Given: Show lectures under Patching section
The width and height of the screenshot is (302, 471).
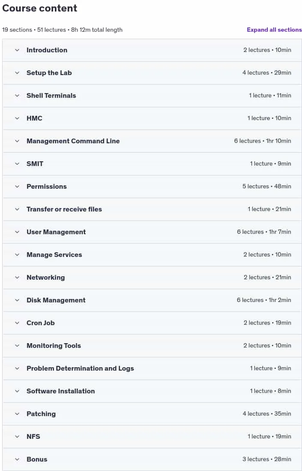Looking at the screenshot, I should (152, 414).
